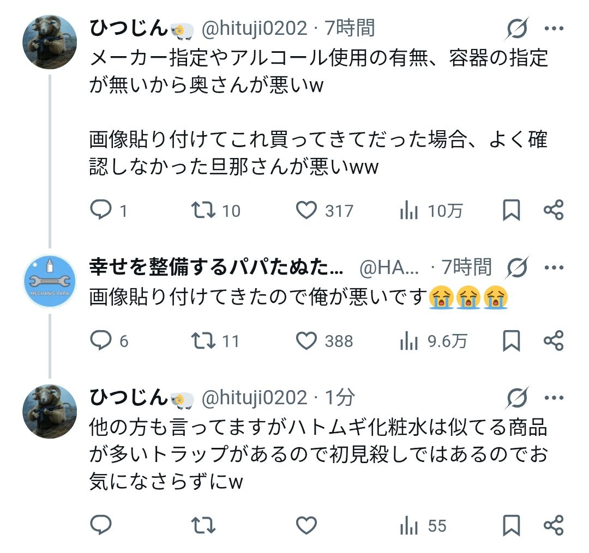Screen dimensions: 589x553
Task: Reply to the first ひつじん tweet
Action: [x=101, y=210]
